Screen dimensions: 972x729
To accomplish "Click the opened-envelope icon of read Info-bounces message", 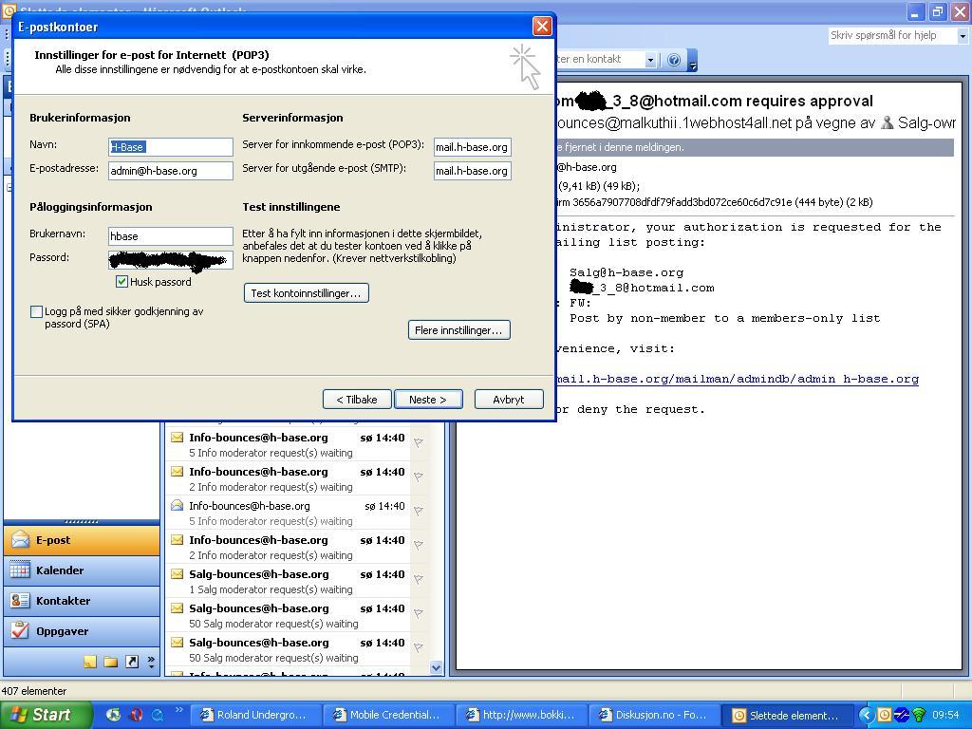I will [x=178, y=506].
